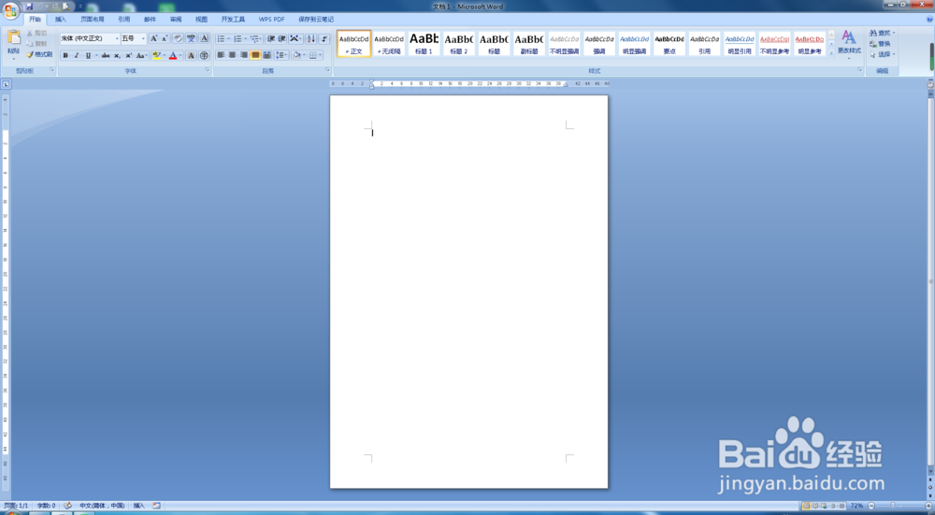Apply strikethrough formatting (abc)
935x515 pixels.
pos(106,55)
